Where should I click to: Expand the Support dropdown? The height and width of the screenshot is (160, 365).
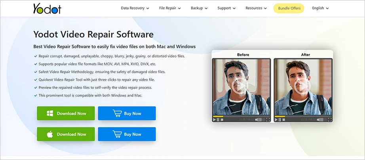click(x=226, y=8)
